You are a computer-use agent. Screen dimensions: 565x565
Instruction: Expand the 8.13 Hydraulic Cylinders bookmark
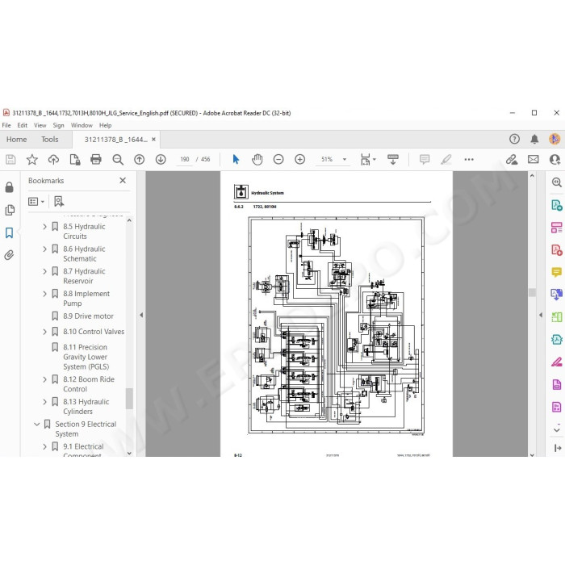(44, 402)
